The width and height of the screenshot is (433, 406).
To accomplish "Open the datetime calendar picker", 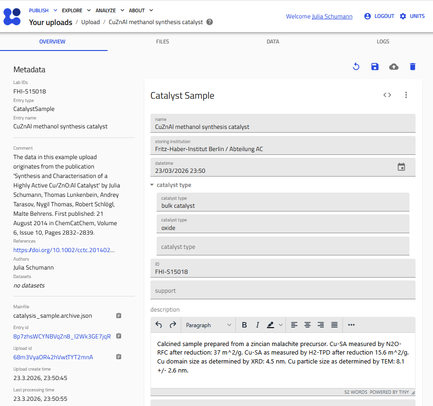I will (401, 167).
